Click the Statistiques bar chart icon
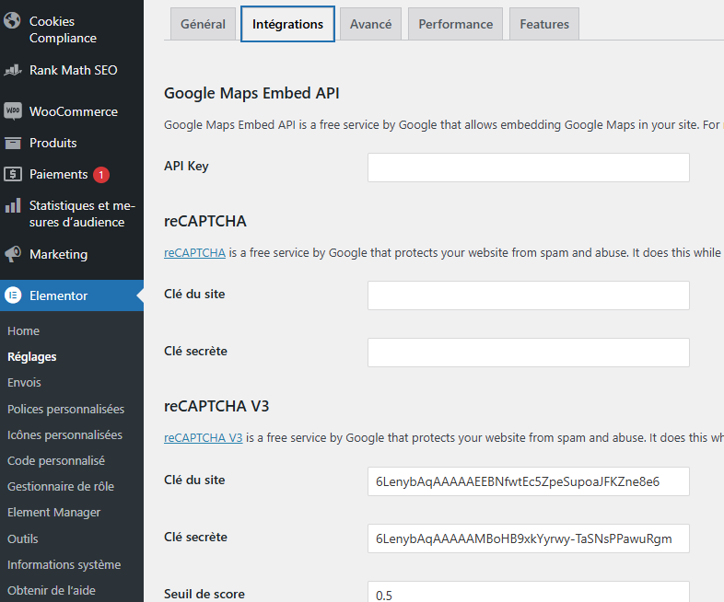The height and width of the screenshot is (602, 724). click(x=13, y=206)
